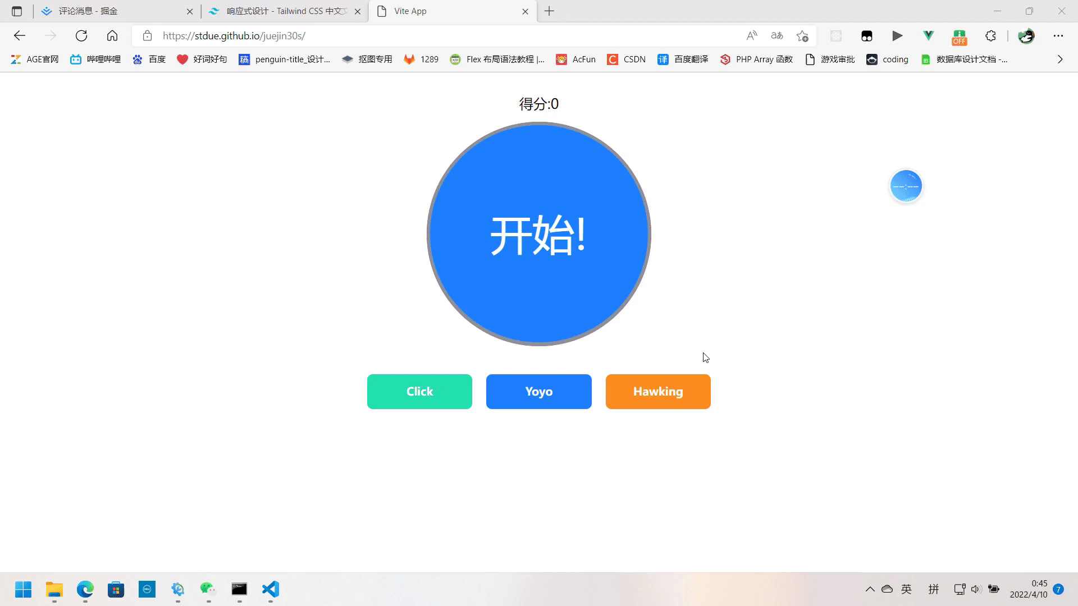Viewport: 1078px width, 606px height.
Task: Expand the bookmarks bar overflow chevron
Action: coord(1060,59)
